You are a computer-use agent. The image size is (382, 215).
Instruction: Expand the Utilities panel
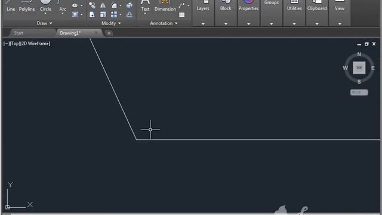(294, 24)
